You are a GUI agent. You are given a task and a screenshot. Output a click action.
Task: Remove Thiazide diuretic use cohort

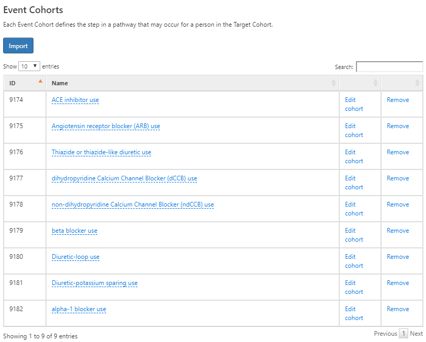click(398, 152)
